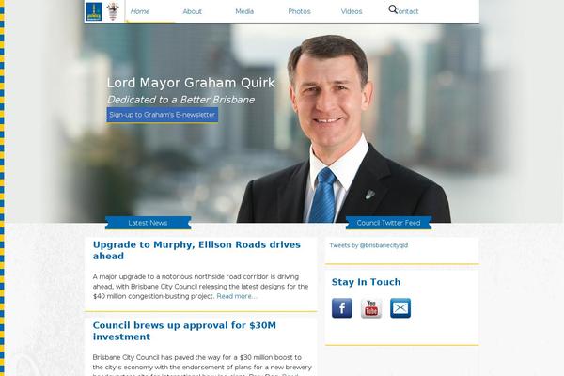
Task: Click Read more link in Murphy Roads article
Action: (x=237, y=296)
